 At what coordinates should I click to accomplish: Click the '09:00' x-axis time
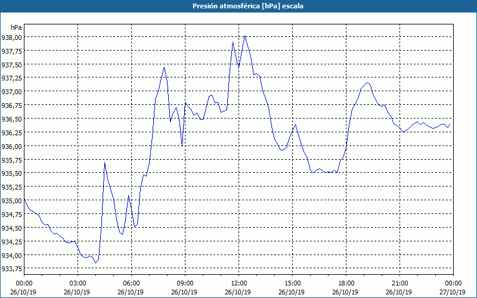185,284
